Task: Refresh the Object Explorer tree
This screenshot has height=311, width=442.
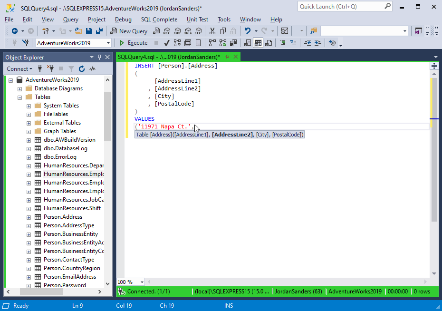Action: (82, 69)
